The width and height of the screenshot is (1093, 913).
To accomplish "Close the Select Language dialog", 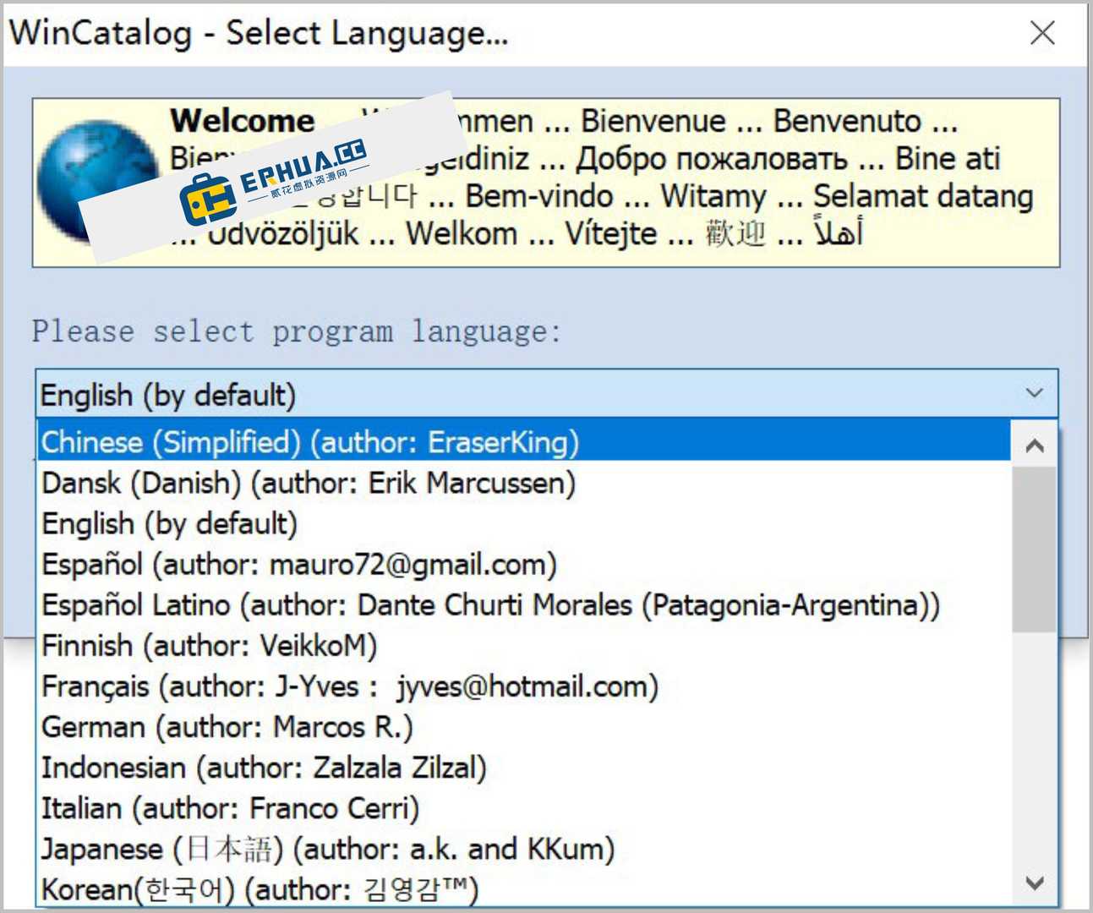I will (x=1042, y=33).
